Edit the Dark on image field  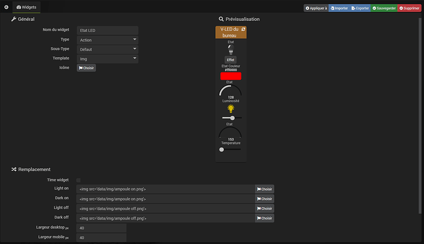(165, 199)
